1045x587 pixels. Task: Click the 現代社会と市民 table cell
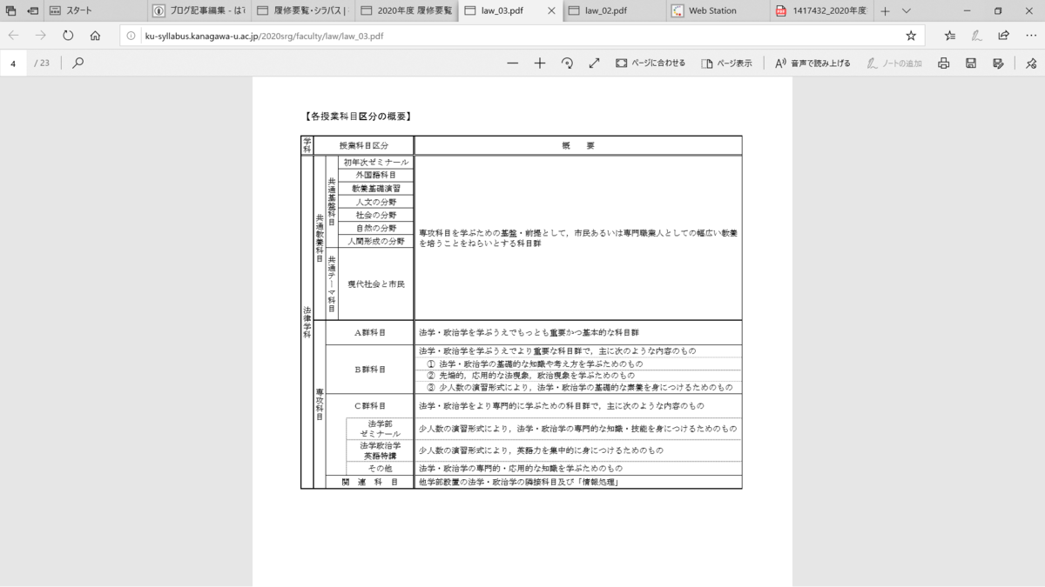pyautogui.click(x=375, y=283)
